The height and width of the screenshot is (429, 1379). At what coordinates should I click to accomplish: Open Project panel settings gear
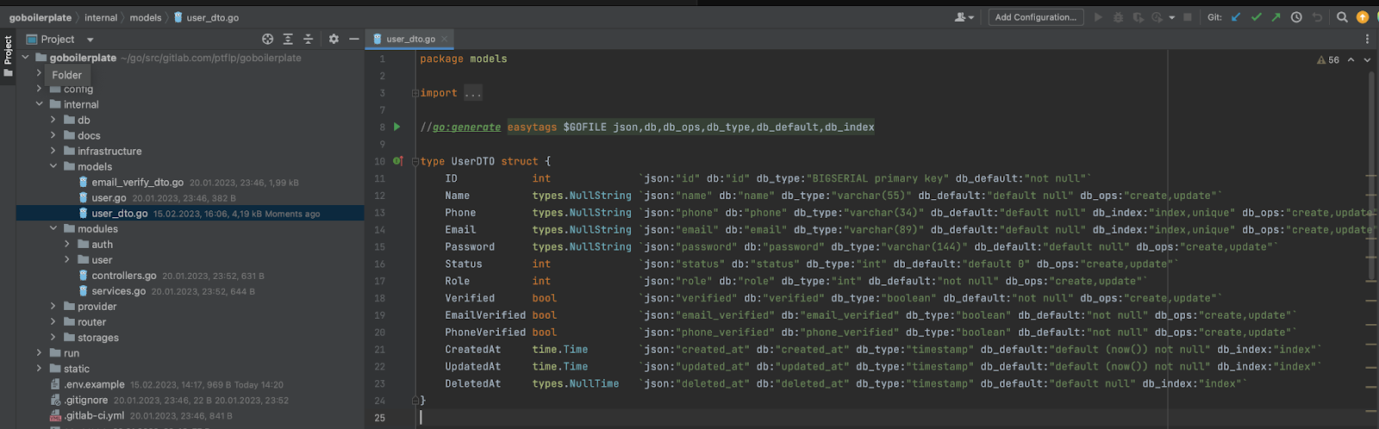tap(334, 39)
